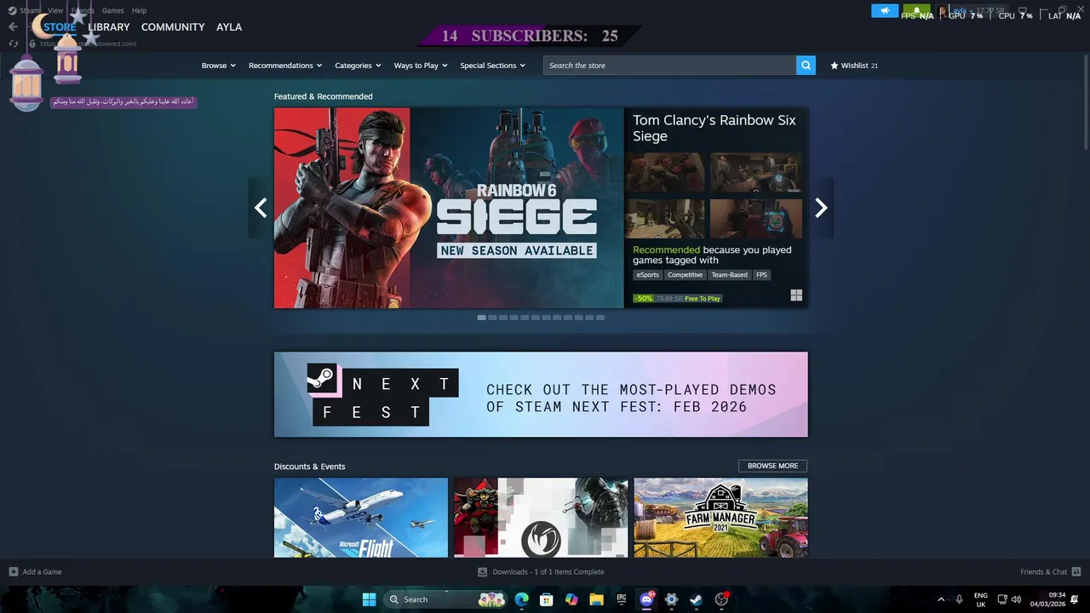Open Microsoft Store from taskbar
Image resolution: width=1090 pixels, height=613 pixels.
[x=547, y=599]
